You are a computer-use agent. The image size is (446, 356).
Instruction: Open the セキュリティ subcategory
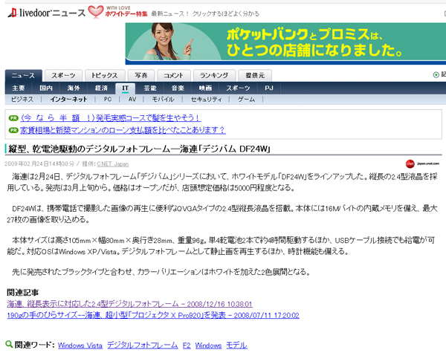[x=206, y=100]
